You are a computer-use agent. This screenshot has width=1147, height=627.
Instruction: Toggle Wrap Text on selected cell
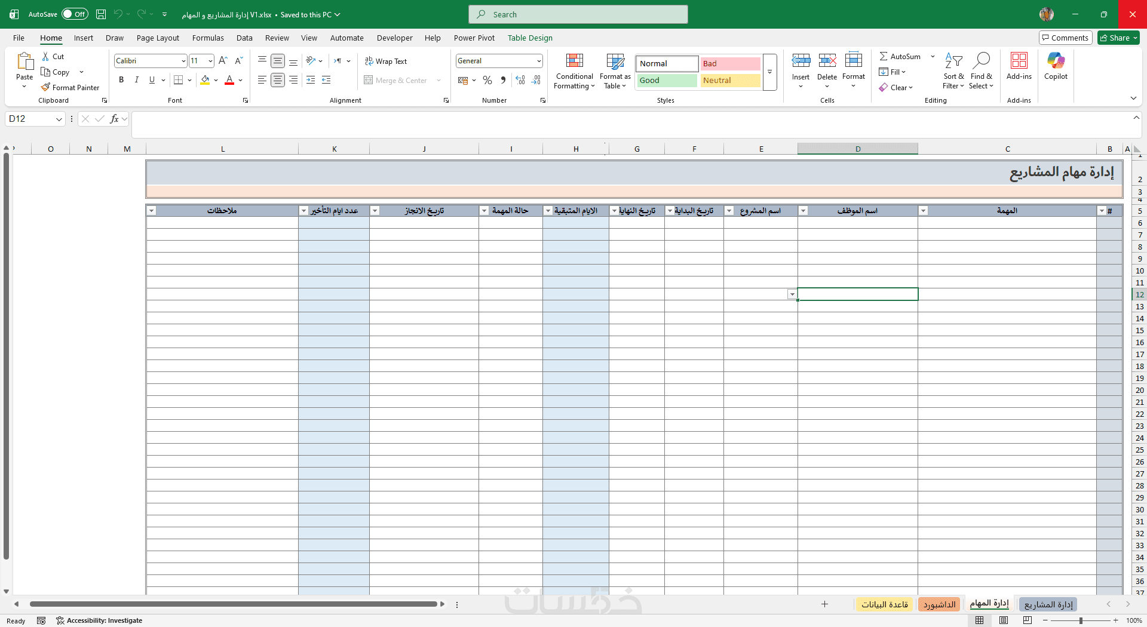pyautogui.click(x=386, y=61)
